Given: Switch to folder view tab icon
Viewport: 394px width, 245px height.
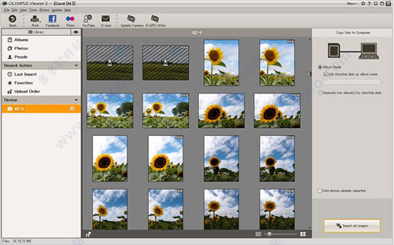Looking at the screenshot, I should (76, 32).
